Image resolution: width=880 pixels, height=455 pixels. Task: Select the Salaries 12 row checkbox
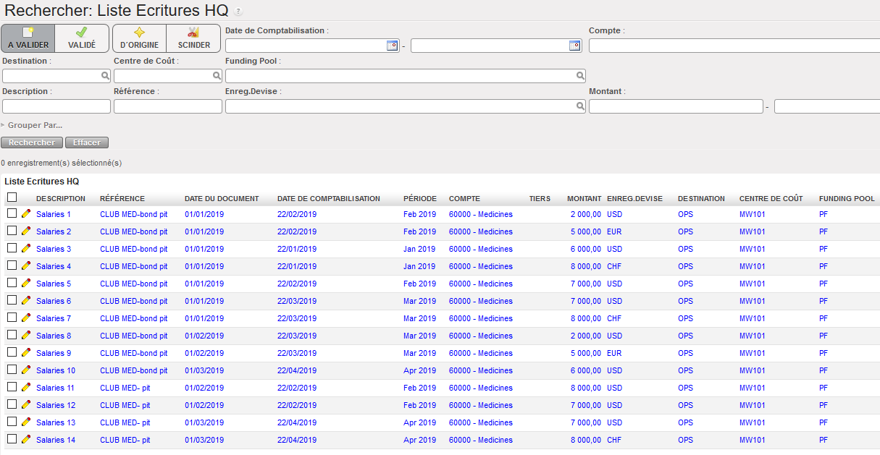12,404
